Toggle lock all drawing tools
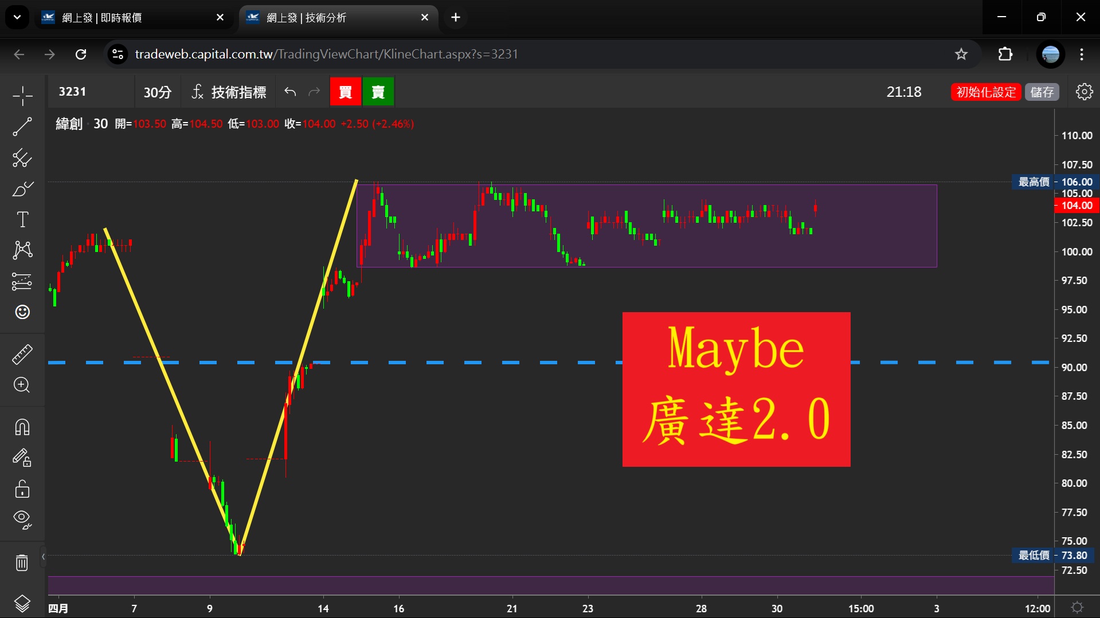This screenshot has height=618, width=1100. pos(22,489)
